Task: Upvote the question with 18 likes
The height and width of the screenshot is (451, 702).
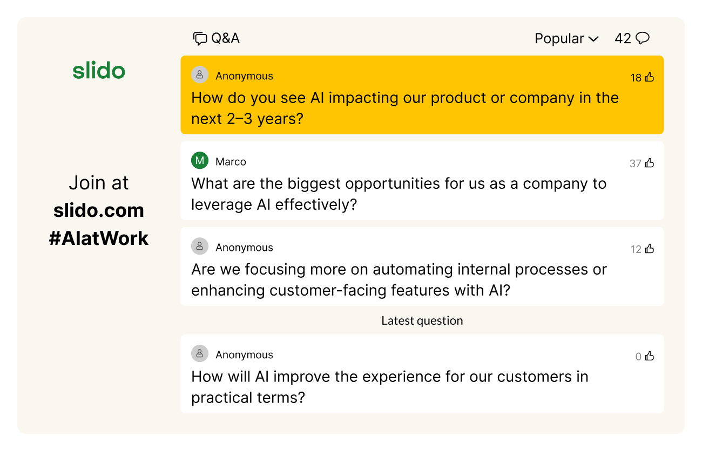Action: [650, 77]
